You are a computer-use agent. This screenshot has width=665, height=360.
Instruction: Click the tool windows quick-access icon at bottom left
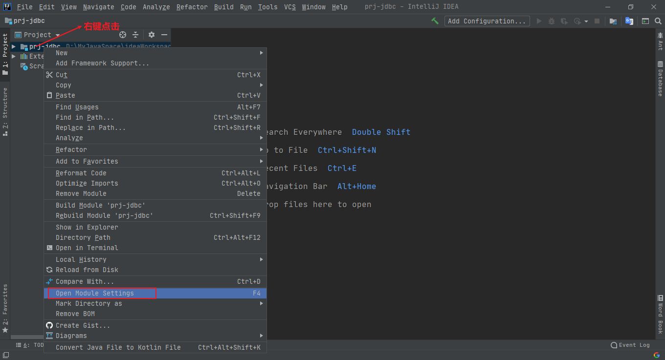pos(5,355)
